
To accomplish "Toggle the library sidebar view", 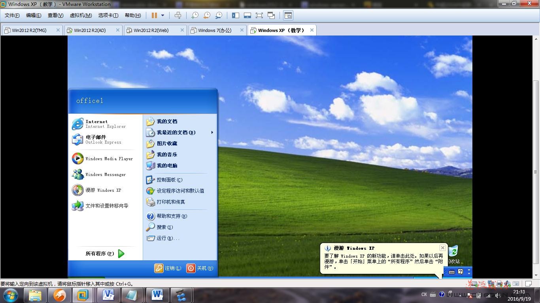I will click(x=236, y=15).
